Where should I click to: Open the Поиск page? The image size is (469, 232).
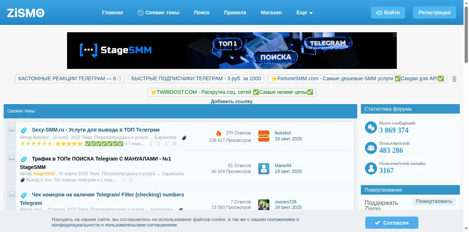click(202, 12)
